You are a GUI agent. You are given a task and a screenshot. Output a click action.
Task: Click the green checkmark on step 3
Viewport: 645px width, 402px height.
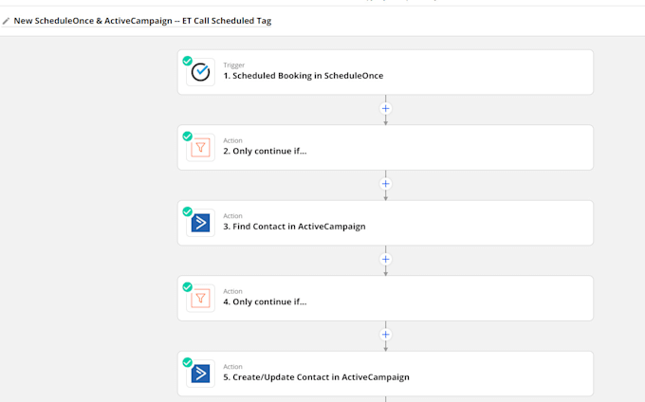pos(187,211)
